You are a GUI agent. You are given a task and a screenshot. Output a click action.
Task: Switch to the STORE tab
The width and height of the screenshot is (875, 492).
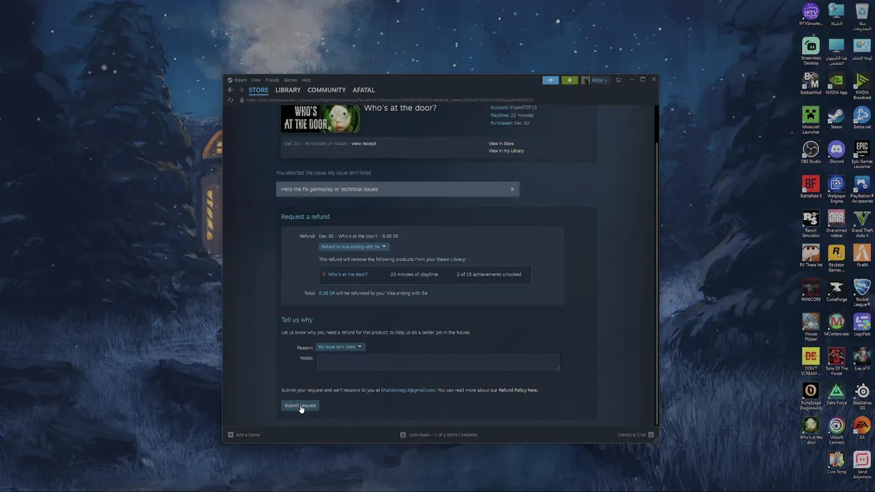point(258,90)
